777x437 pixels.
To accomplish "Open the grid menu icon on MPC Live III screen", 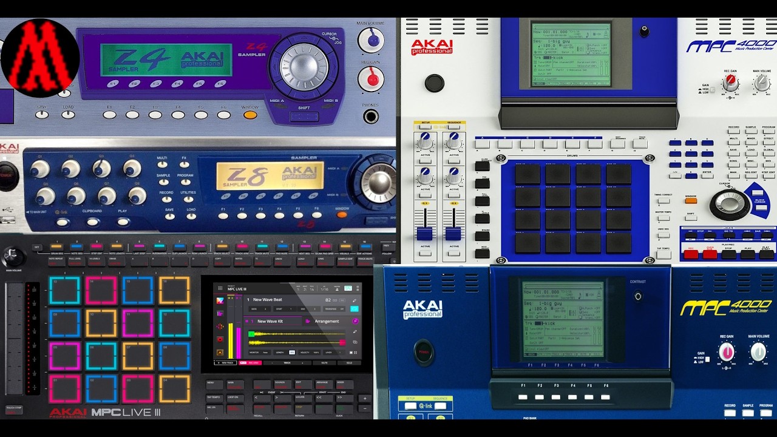I will [220, 288].
